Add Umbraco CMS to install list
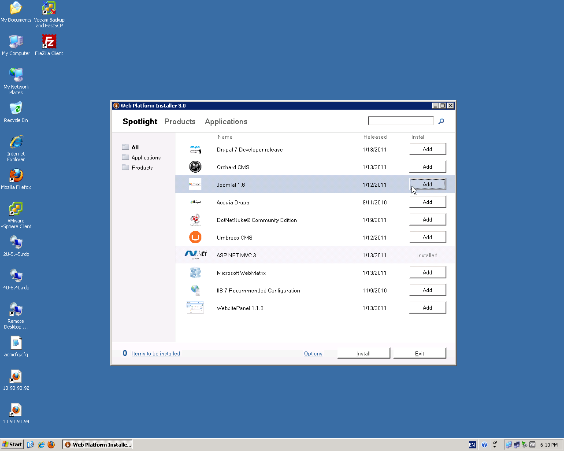 pyautogui.click(x=427, y=237)
